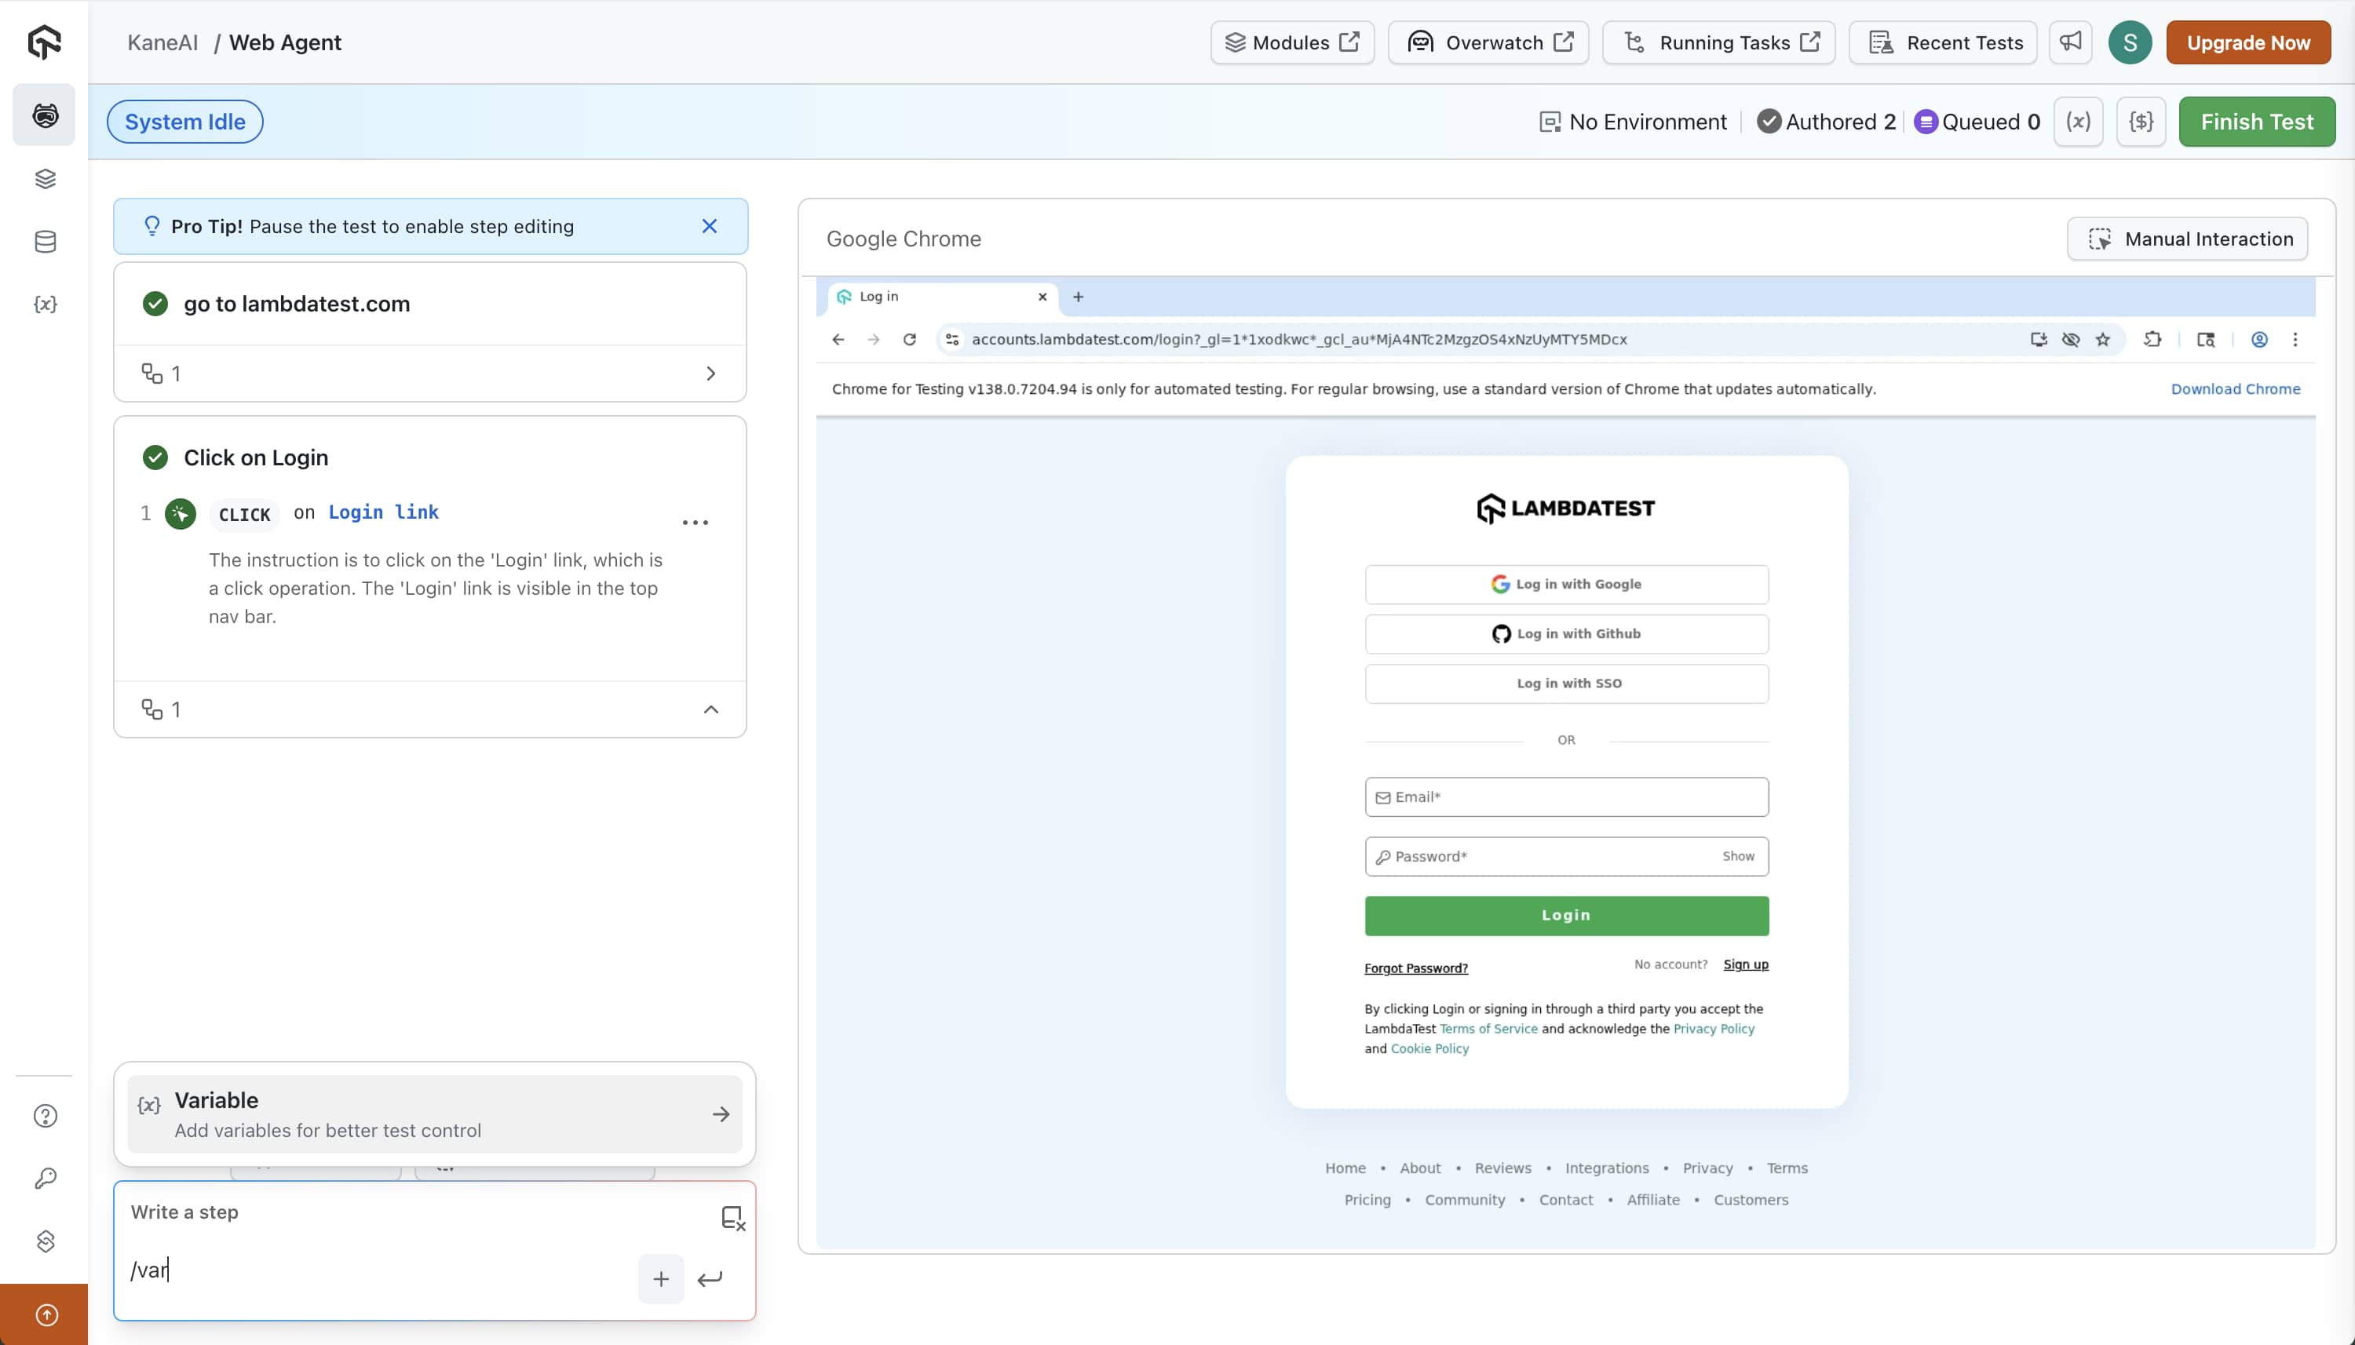Click the help question mark sidebar icon
The image size is (2355, 1345).
(x=44, y=1116)
